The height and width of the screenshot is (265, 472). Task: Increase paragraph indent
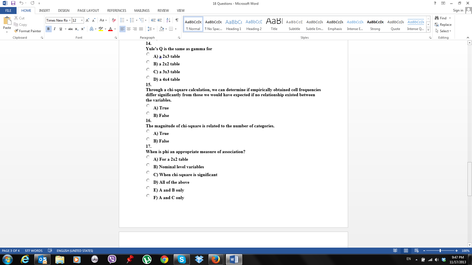coord(160,20)
